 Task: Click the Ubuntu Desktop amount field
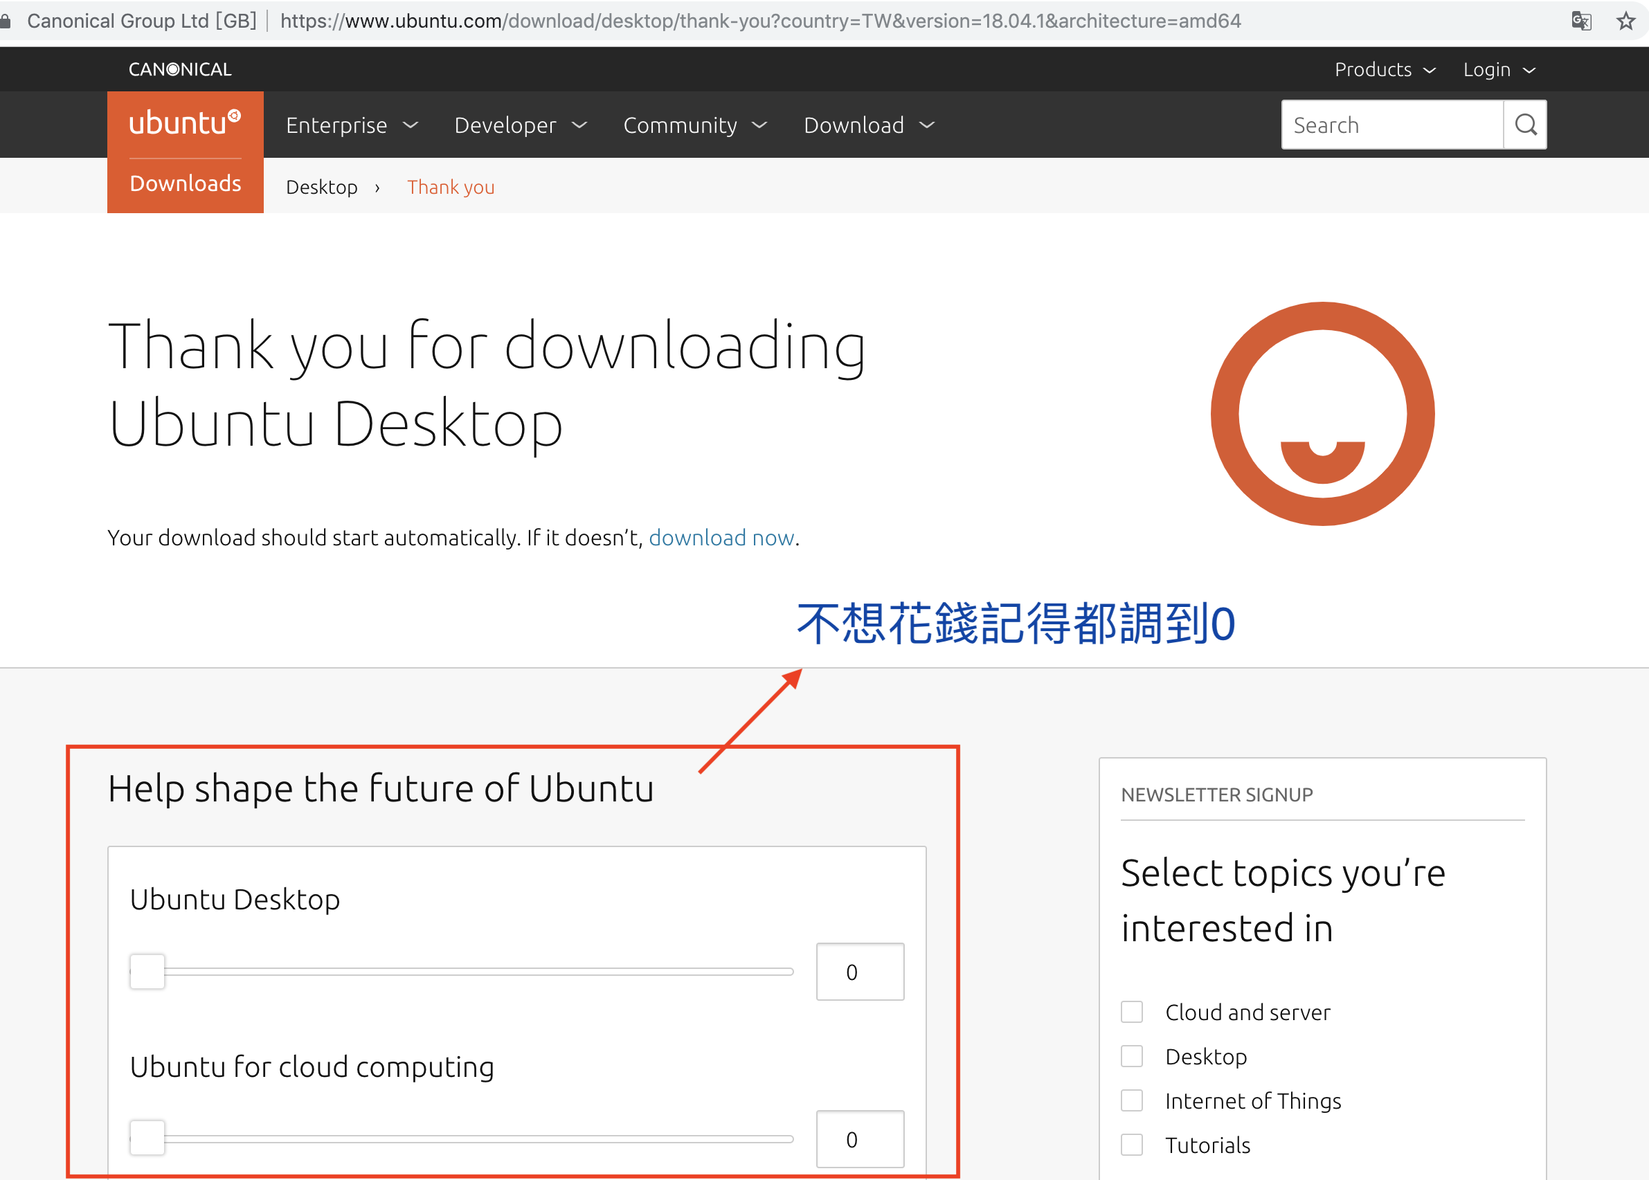pos(860,972)
